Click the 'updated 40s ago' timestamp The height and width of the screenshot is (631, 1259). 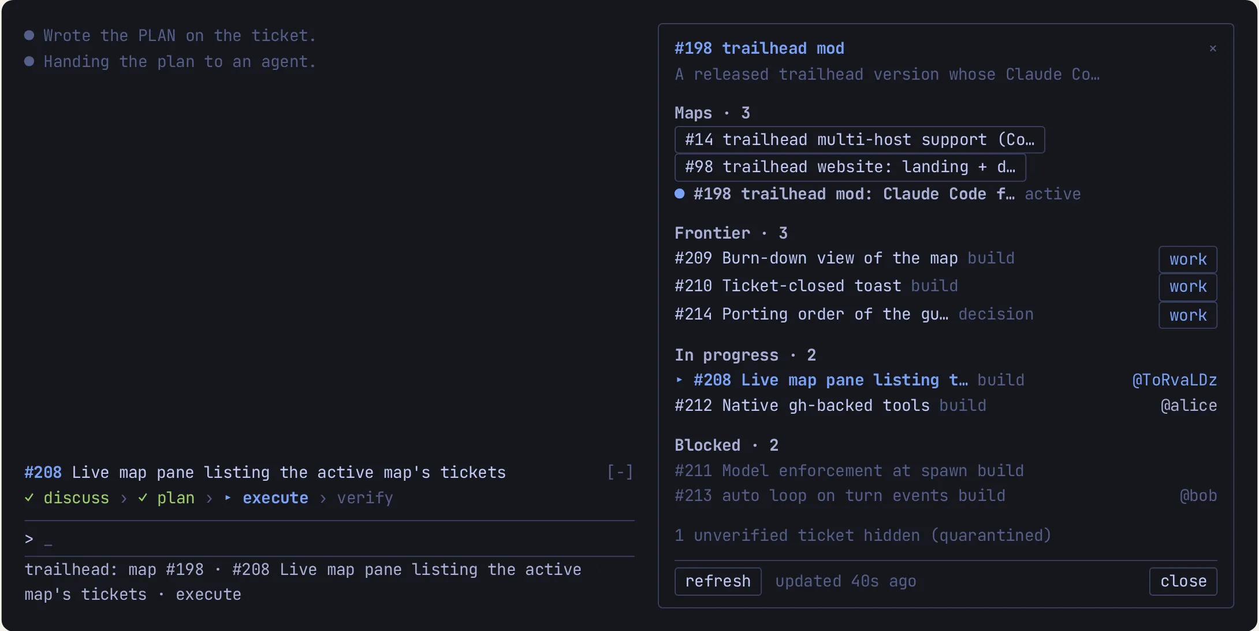tap(845, 581)
